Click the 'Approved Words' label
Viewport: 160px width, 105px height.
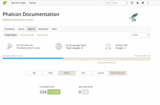coord(85,87)
